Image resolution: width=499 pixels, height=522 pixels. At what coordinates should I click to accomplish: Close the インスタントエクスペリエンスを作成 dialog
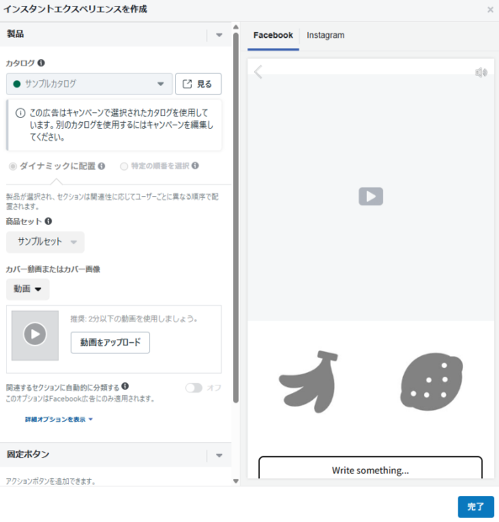(491, 9)
